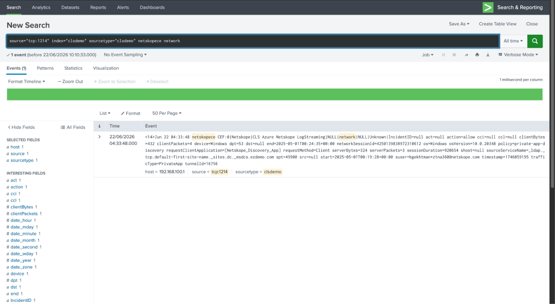Screen dimensions: 555x304
Task: Click the Splunk Search & Reporting logo
Action: coord(488,8)
